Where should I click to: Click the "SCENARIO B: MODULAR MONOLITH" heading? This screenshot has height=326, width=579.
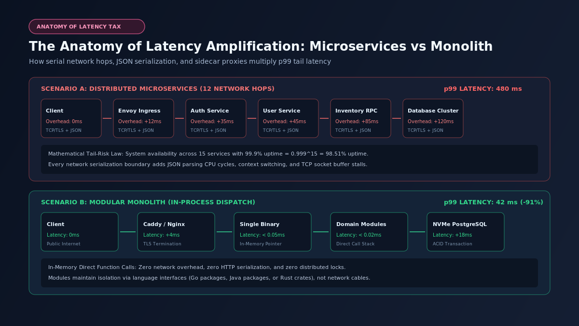[x=148, y=202]
